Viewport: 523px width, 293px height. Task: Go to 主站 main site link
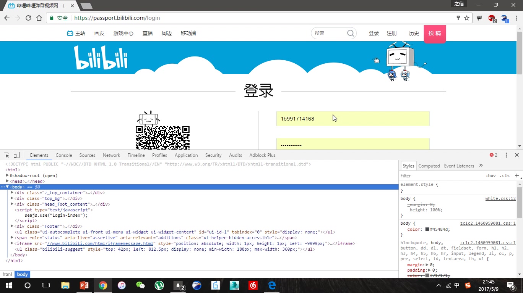tap(76, 33)
